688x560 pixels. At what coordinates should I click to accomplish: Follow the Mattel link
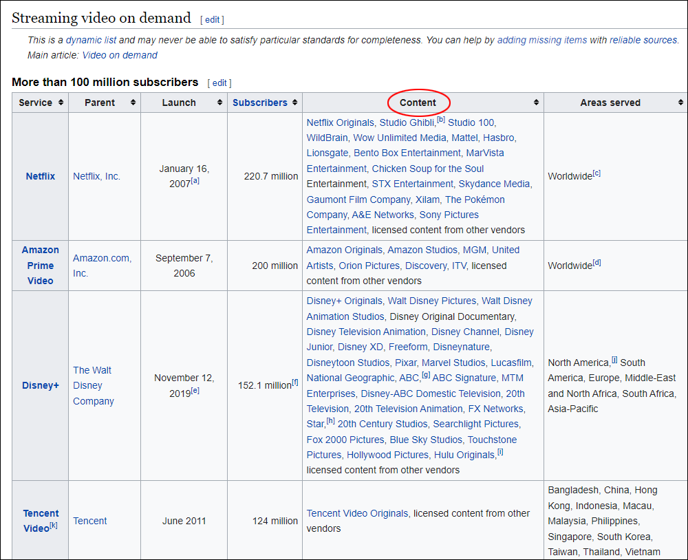click(464, 138)
